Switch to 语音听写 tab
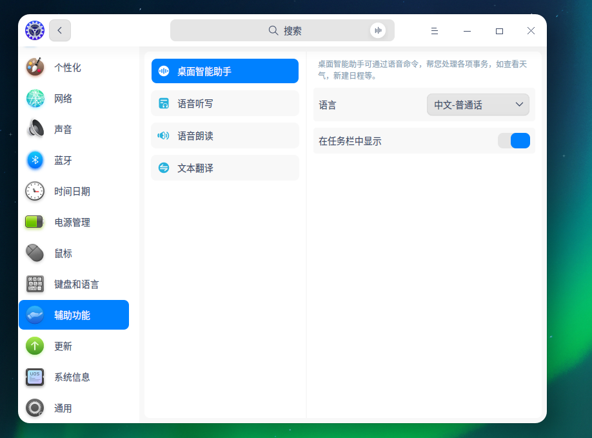This screenshot has height=438, width=592. tap(225, 103)
